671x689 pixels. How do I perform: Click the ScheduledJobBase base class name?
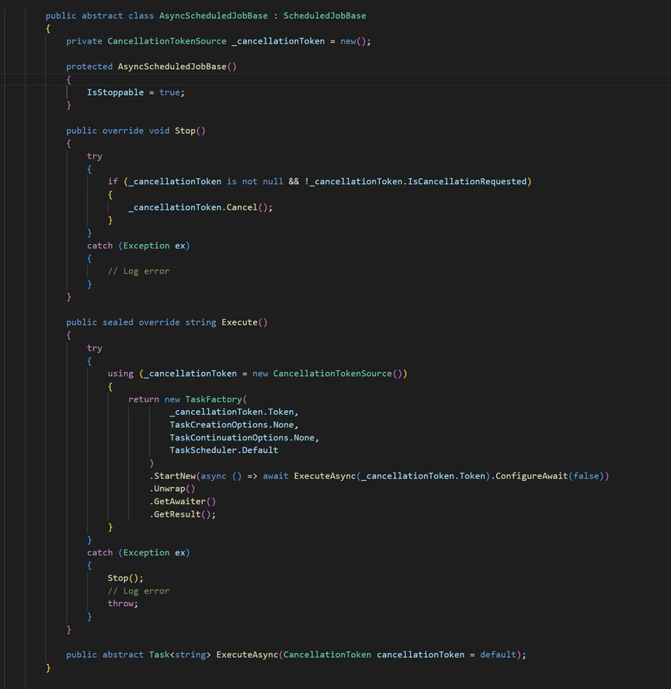[325, 16]
